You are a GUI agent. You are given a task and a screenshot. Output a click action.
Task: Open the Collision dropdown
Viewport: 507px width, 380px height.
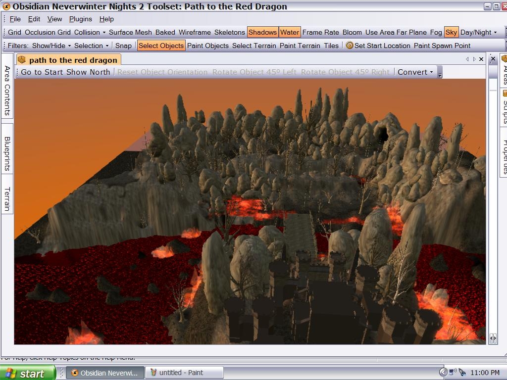point(90,32)
